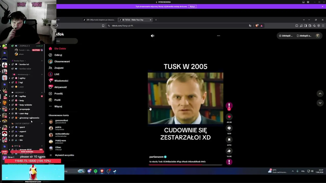Open Pokój wam followed account
The width and height of the screenshot is (326, 183).
[x=60, y=142]
